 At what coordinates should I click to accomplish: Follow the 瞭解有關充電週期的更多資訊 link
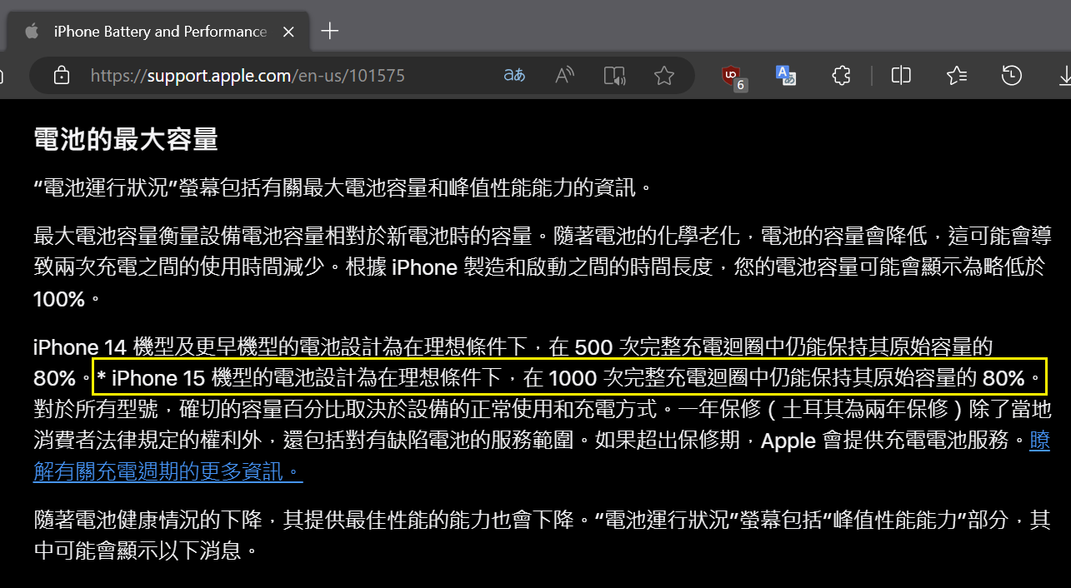pyautogui.click(x=167, y=472)
